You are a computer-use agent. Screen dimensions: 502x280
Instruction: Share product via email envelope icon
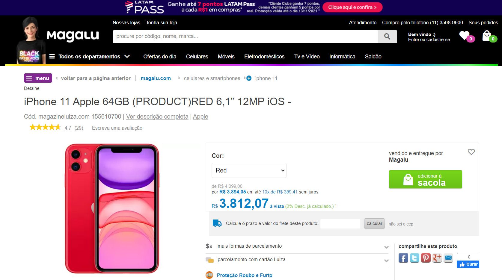coord(448,258)
